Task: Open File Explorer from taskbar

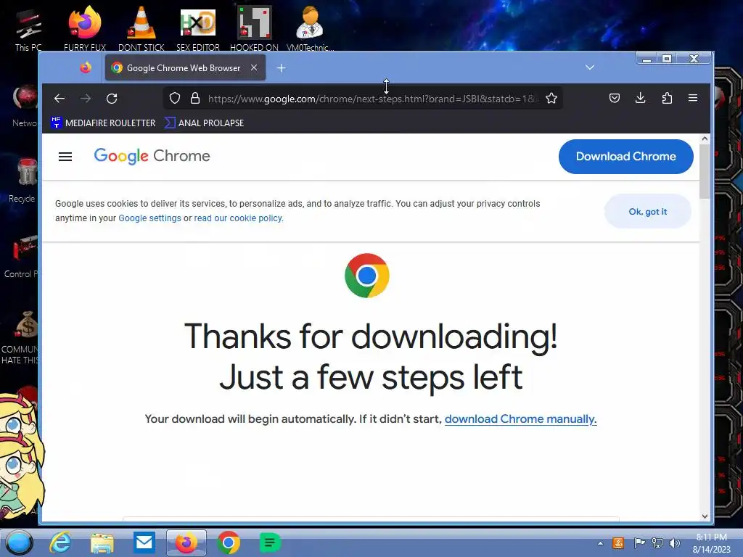Action: tap(102, 542)
